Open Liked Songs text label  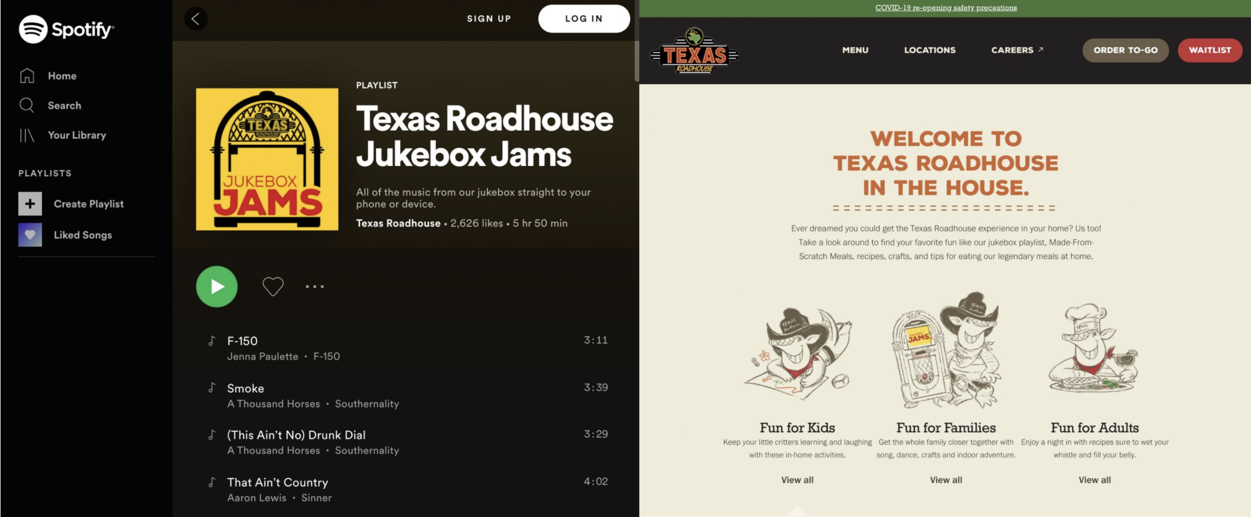83,235
